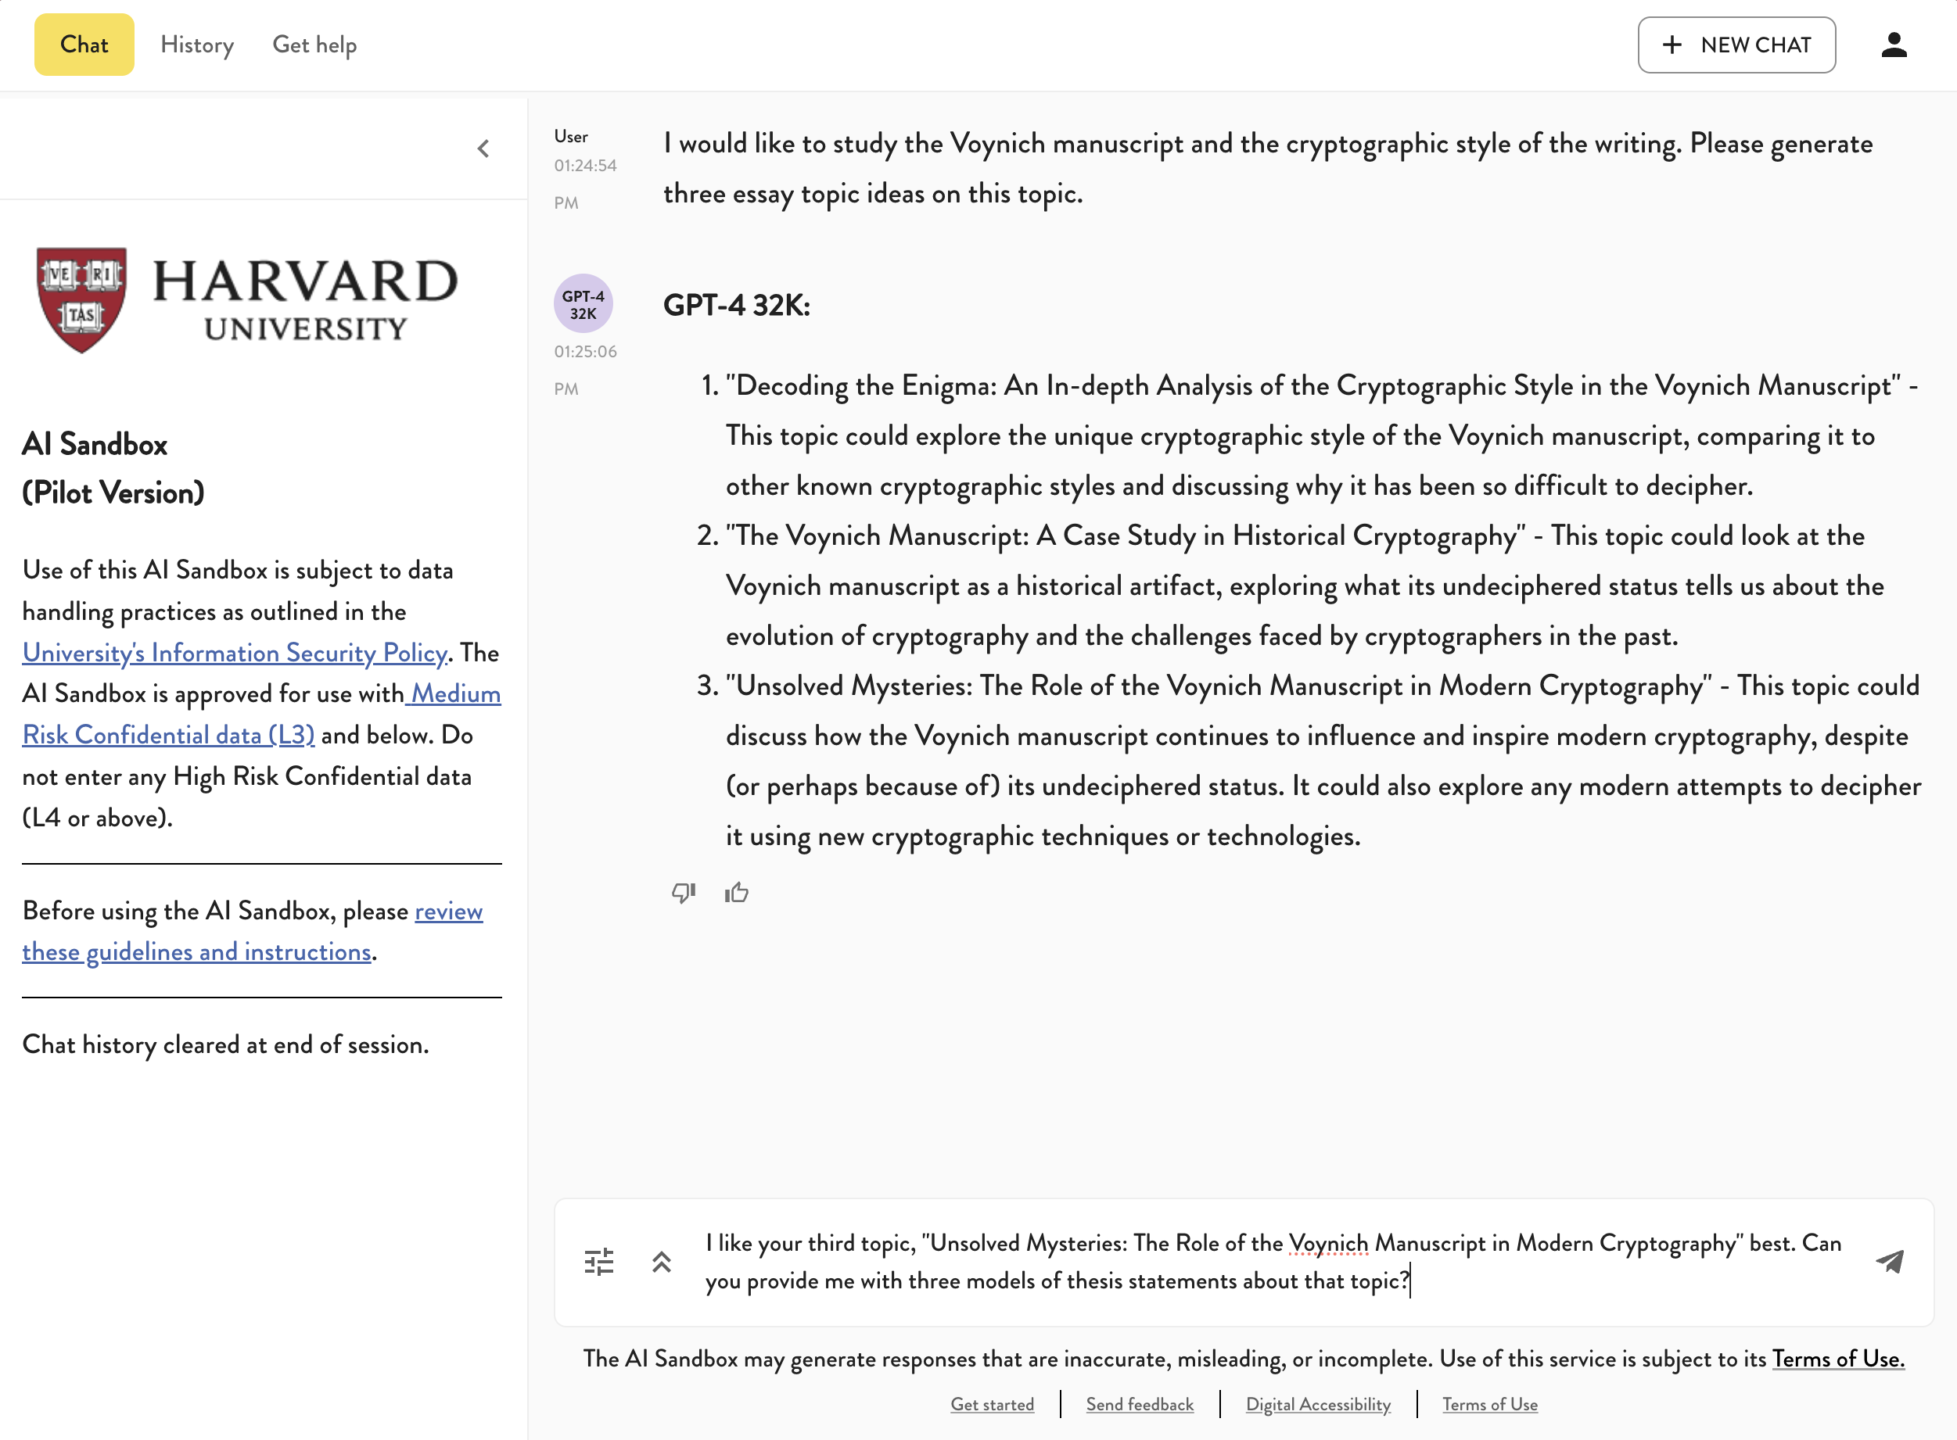Click the thumbs down feedback icon
The image size is (1957, 1440).
pos(683,893)
